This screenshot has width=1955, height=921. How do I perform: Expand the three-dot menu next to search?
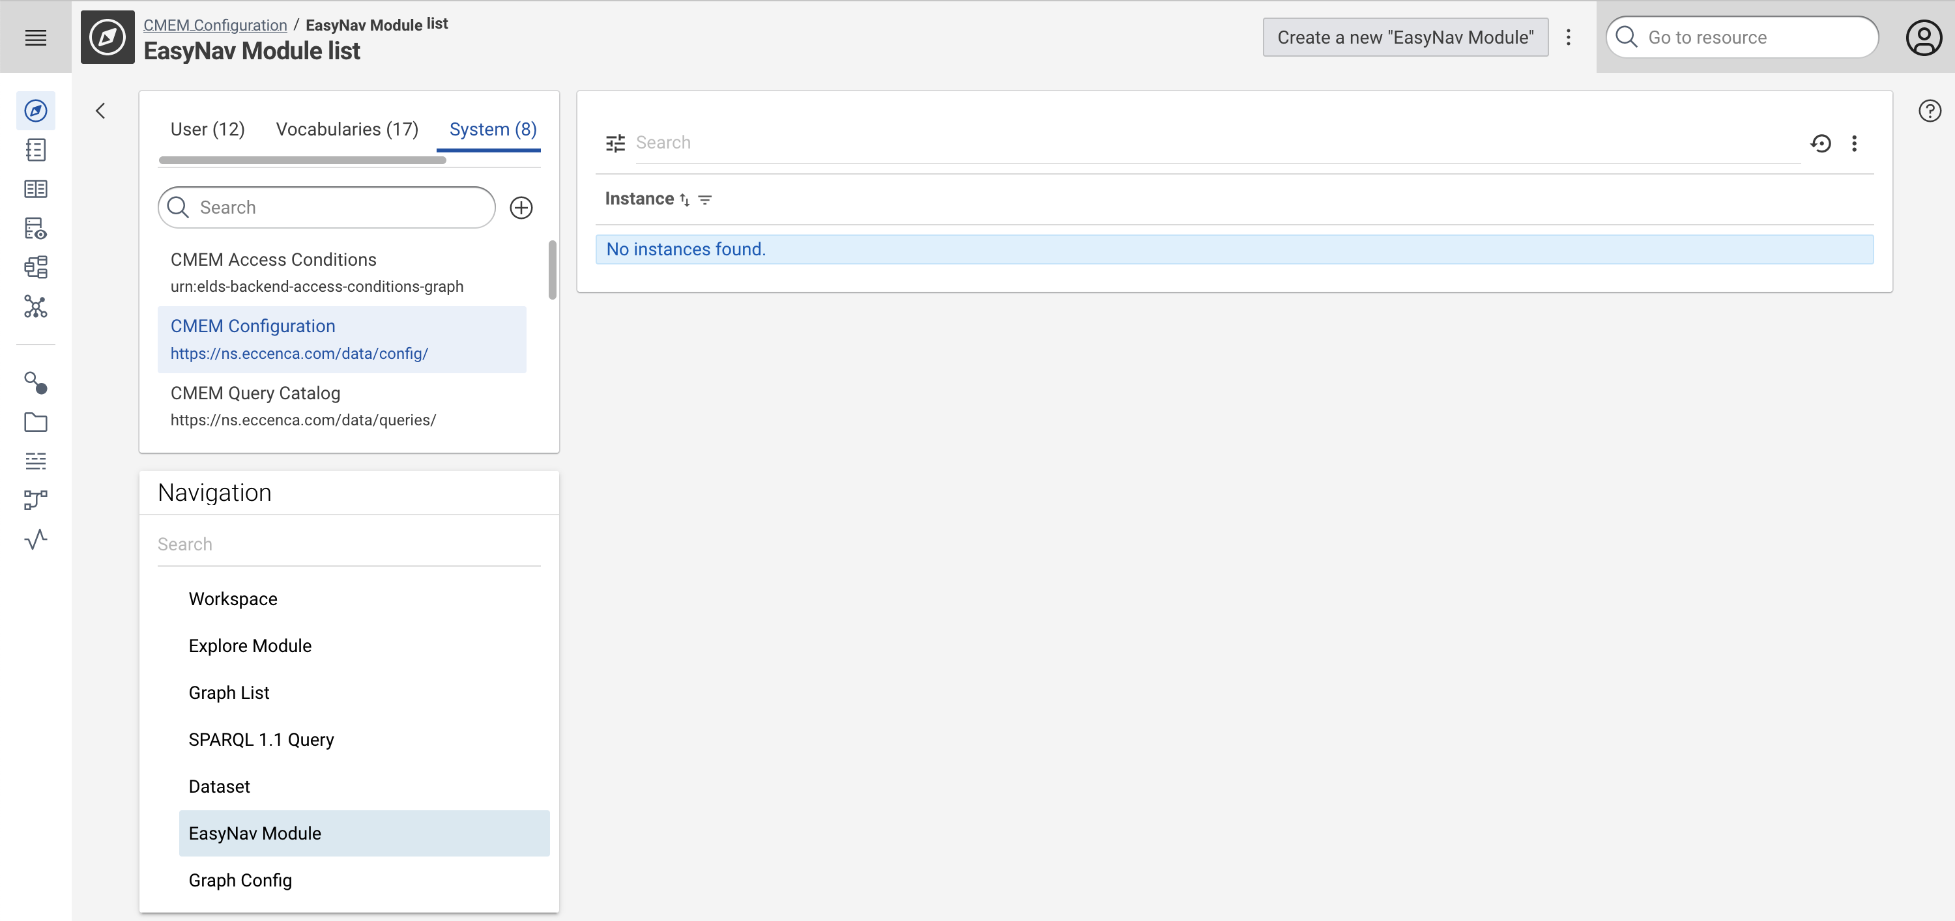pos(1855,143)
